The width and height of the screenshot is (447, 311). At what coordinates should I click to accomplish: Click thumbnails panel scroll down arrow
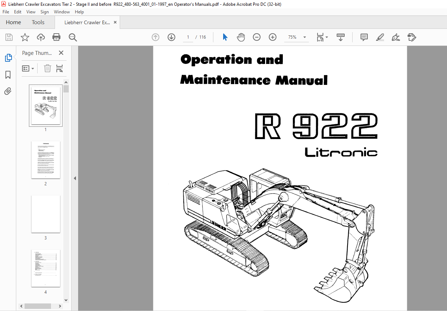coord(66,299)
